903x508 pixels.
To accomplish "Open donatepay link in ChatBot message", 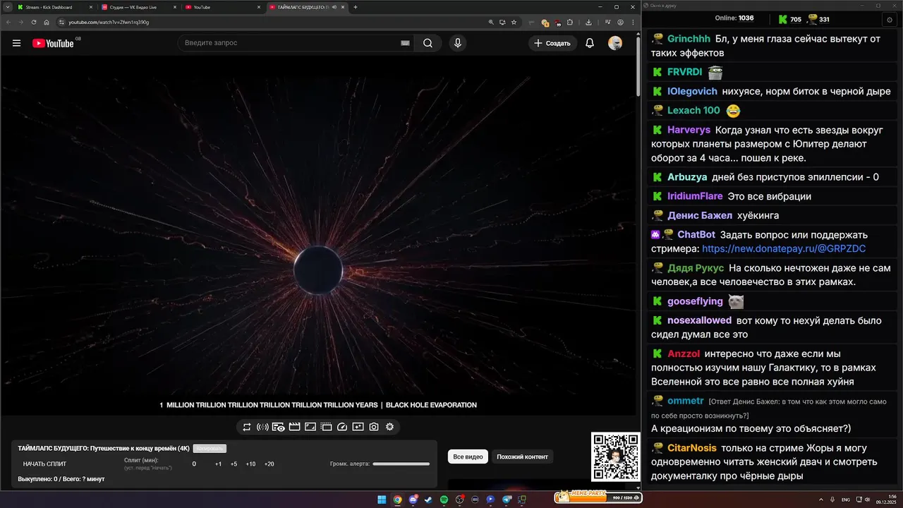I will click(784, 248).
